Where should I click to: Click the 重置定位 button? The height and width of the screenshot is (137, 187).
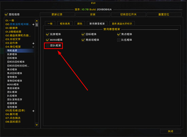pos(164,15)
